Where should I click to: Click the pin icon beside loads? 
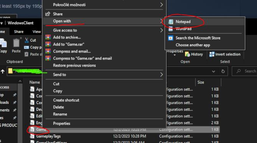coord(15,102)
